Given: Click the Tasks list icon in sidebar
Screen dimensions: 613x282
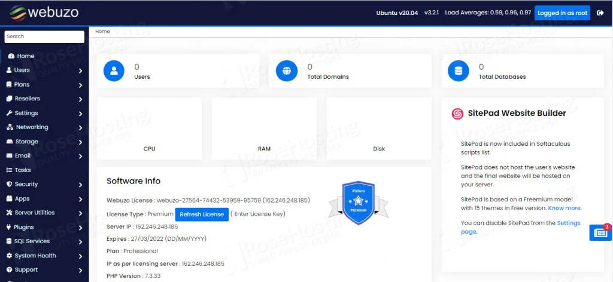Looking at the screenshot, I should point(10,170).
